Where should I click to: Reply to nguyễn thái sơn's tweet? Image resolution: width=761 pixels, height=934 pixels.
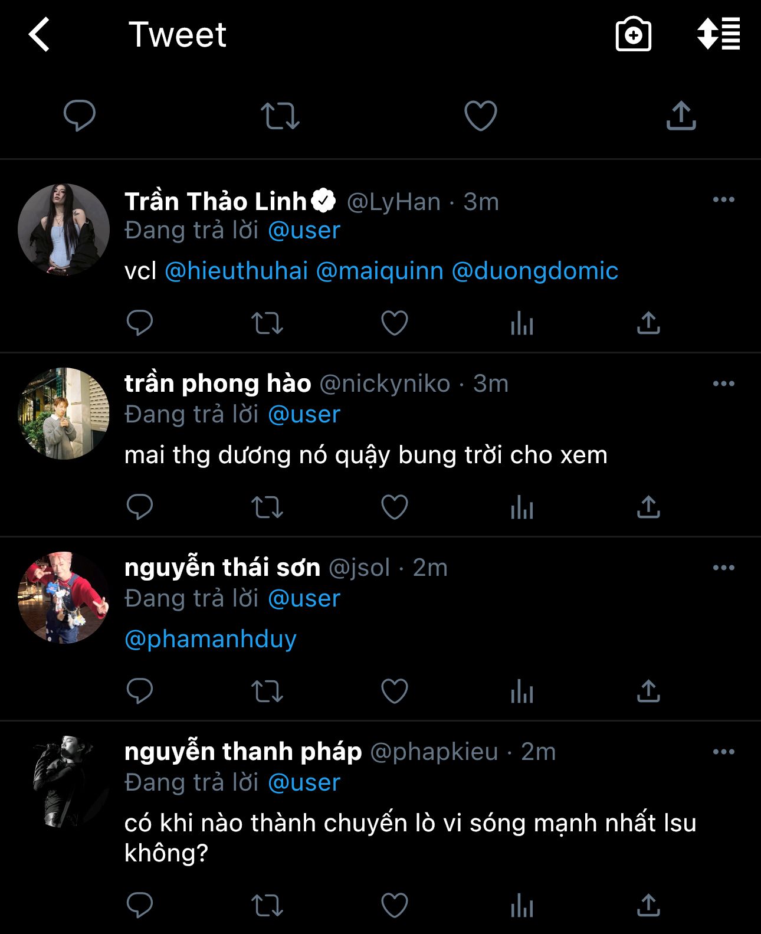pos(140,692)
